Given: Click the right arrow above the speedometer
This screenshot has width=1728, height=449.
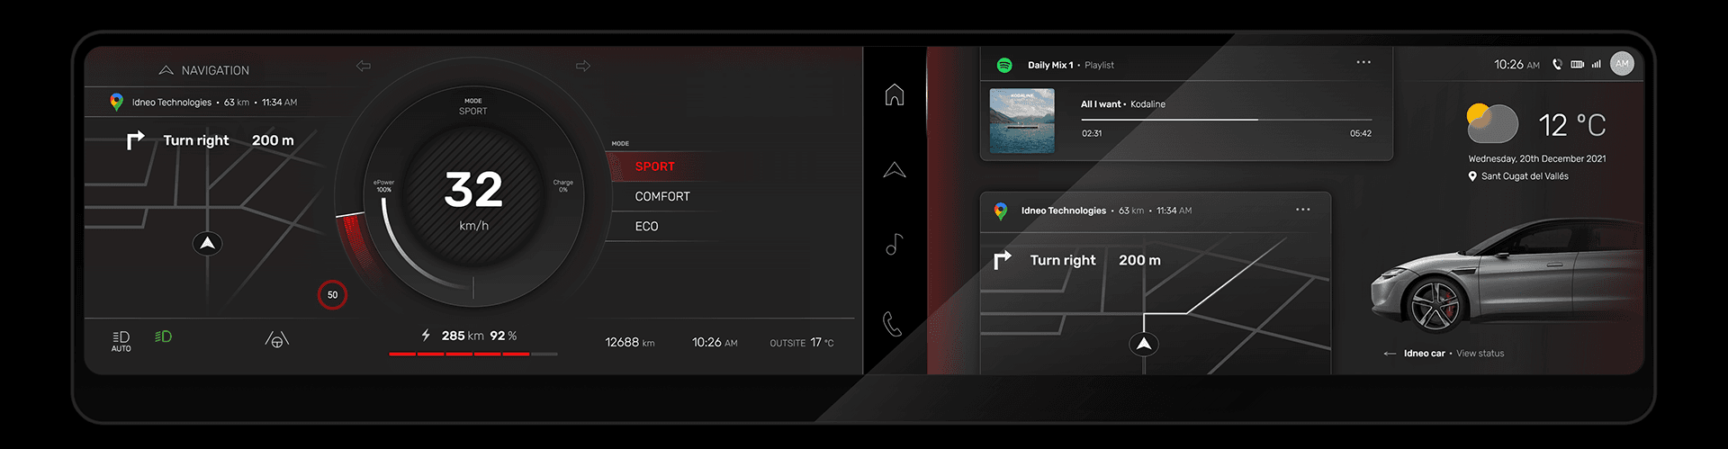Looking at the screenshot, I should pos(583,66).
